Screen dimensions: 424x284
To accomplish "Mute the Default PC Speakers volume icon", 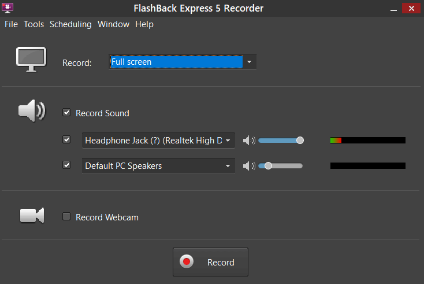I will [x=248, y=166].
